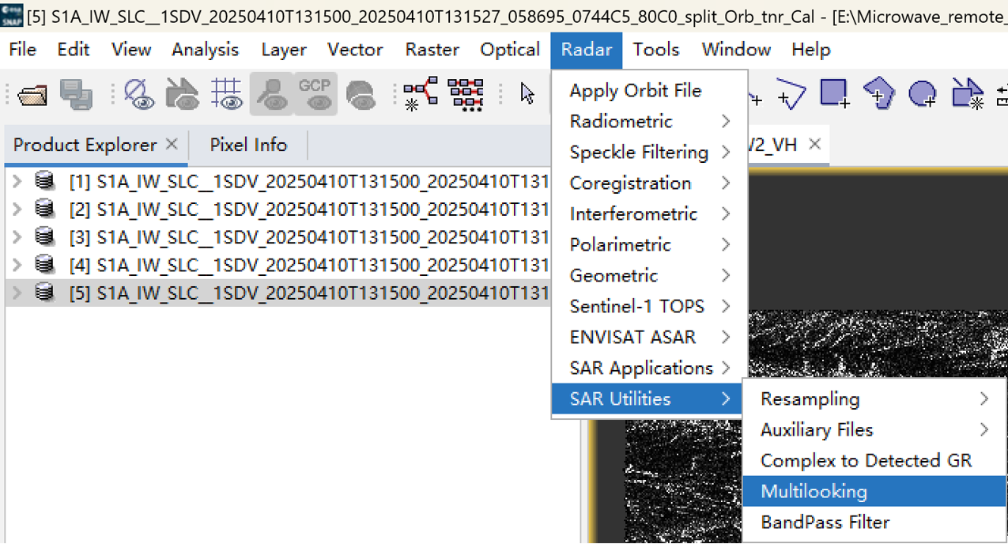The image size is (1008, 544).
Task: Pick the draw polyline tool
Action: tap(791, 94)
